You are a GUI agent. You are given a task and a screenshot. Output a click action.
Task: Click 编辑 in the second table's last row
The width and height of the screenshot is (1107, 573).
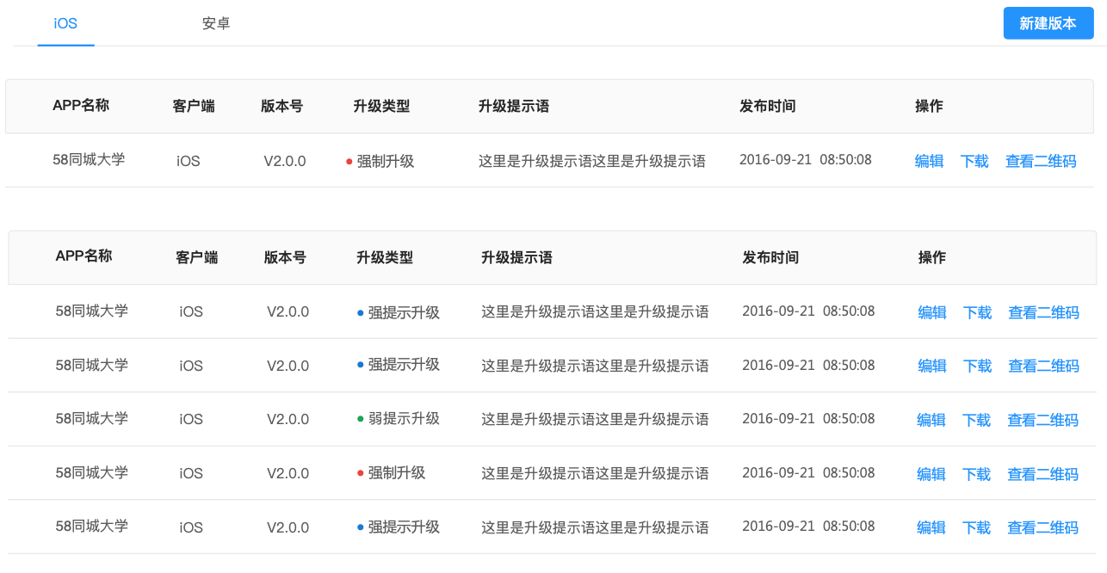click(x=931, y=527)
